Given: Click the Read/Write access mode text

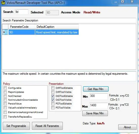Looking at the screenshot, I should 92,12.
